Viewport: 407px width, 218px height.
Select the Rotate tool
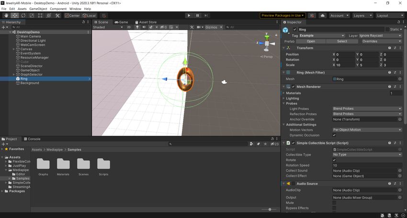tap(23, 15)
